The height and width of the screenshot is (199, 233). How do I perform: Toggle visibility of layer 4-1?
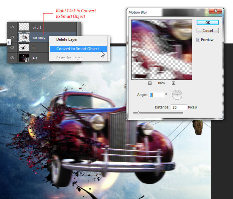click(x=12, y=58)
